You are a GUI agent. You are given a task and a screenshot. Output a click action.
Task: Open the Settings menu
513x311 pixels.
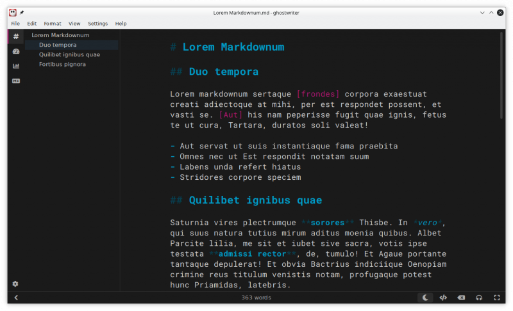coord(97,24)
